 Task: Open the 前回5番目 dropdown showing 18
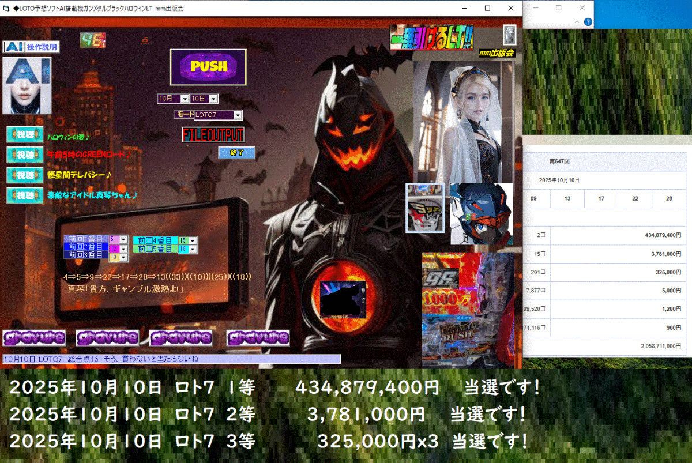pos(193,249)
